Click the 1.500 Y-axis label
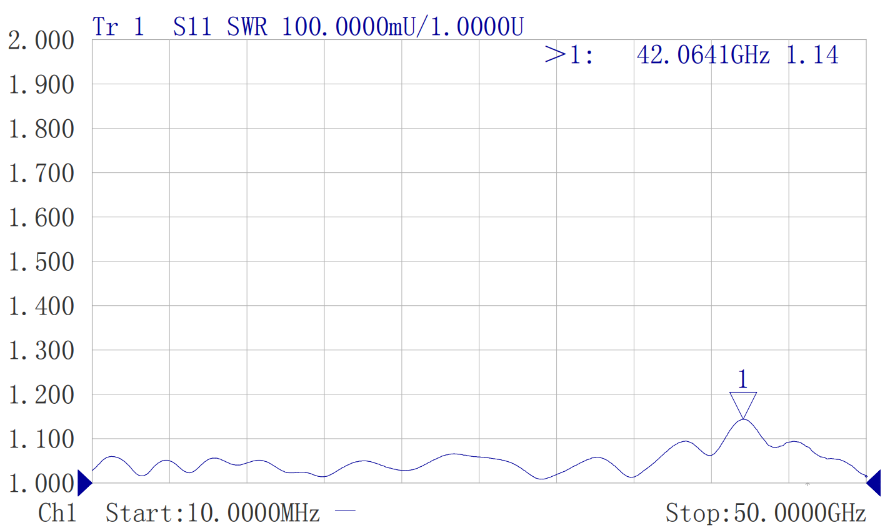The width and height of the screenshot is (895, 528). click(41, 262)
